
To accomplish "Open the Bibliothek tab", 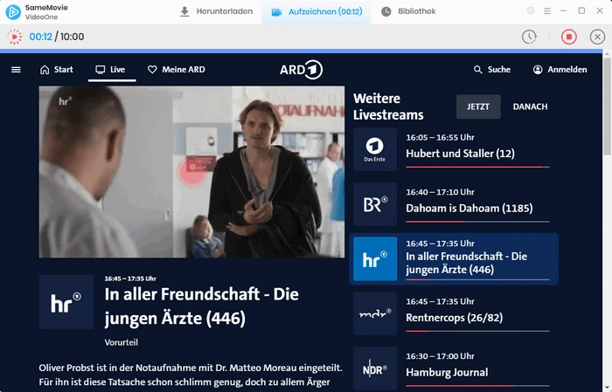I will point(408,11).
